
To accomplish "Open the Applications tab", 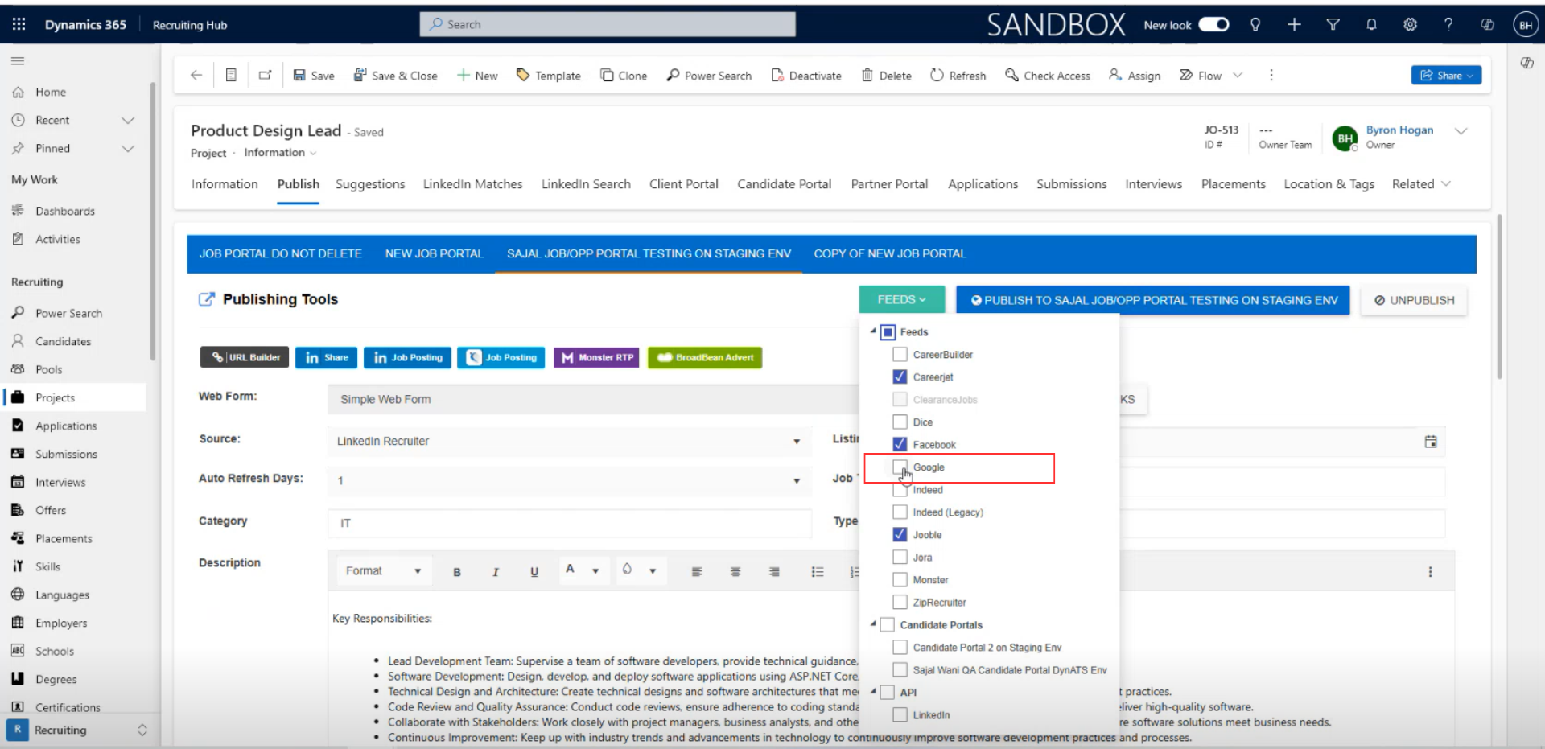I will 983,184.
